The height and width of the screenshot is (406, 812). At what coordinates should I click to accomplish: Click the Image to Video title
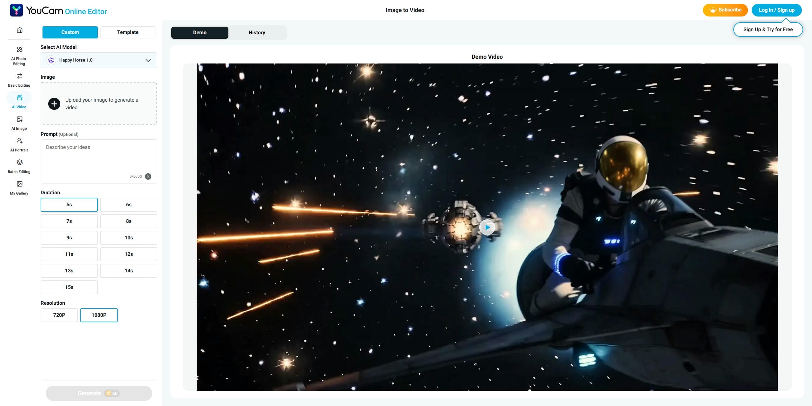(405, 10)
